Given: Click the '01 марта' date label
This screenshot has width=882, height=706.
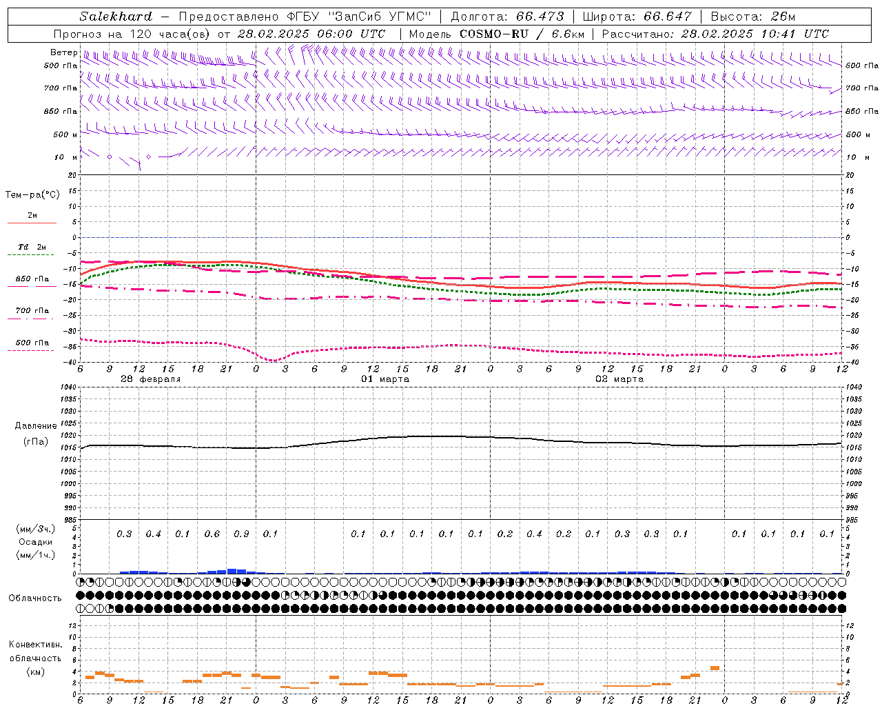Looking at the screenshot, I should tap(385, 379).
